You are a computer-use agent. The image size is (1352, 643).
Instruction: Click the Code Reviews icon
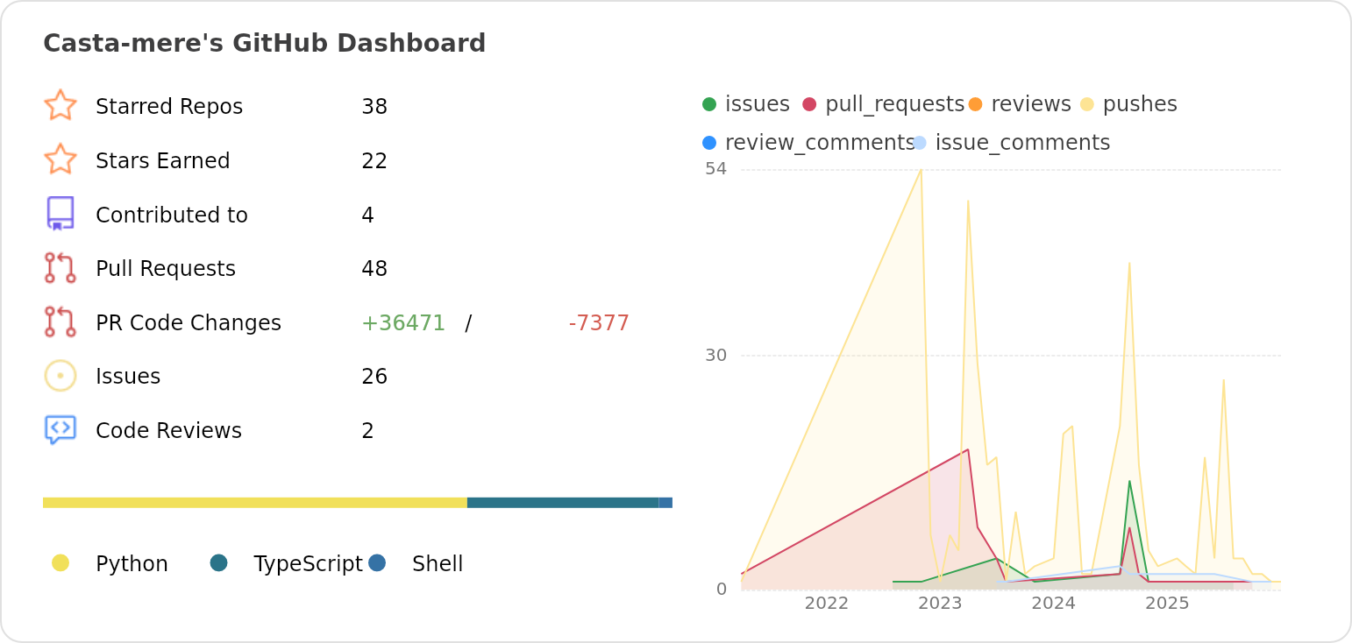pyautogui.click(x=60, y=430)
